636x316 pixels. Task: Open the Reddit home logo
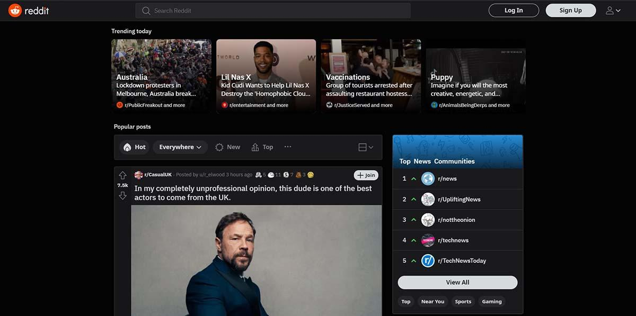29,10
